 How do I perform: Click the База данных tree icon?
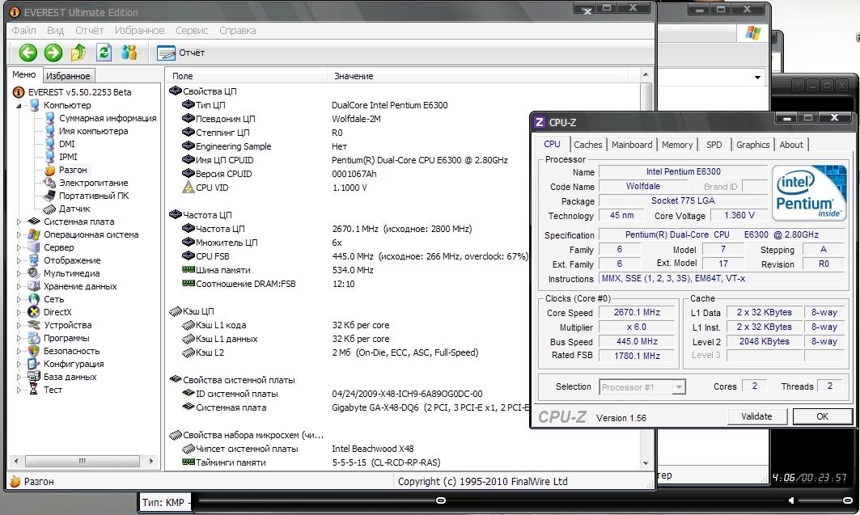(x=34, y=377)
